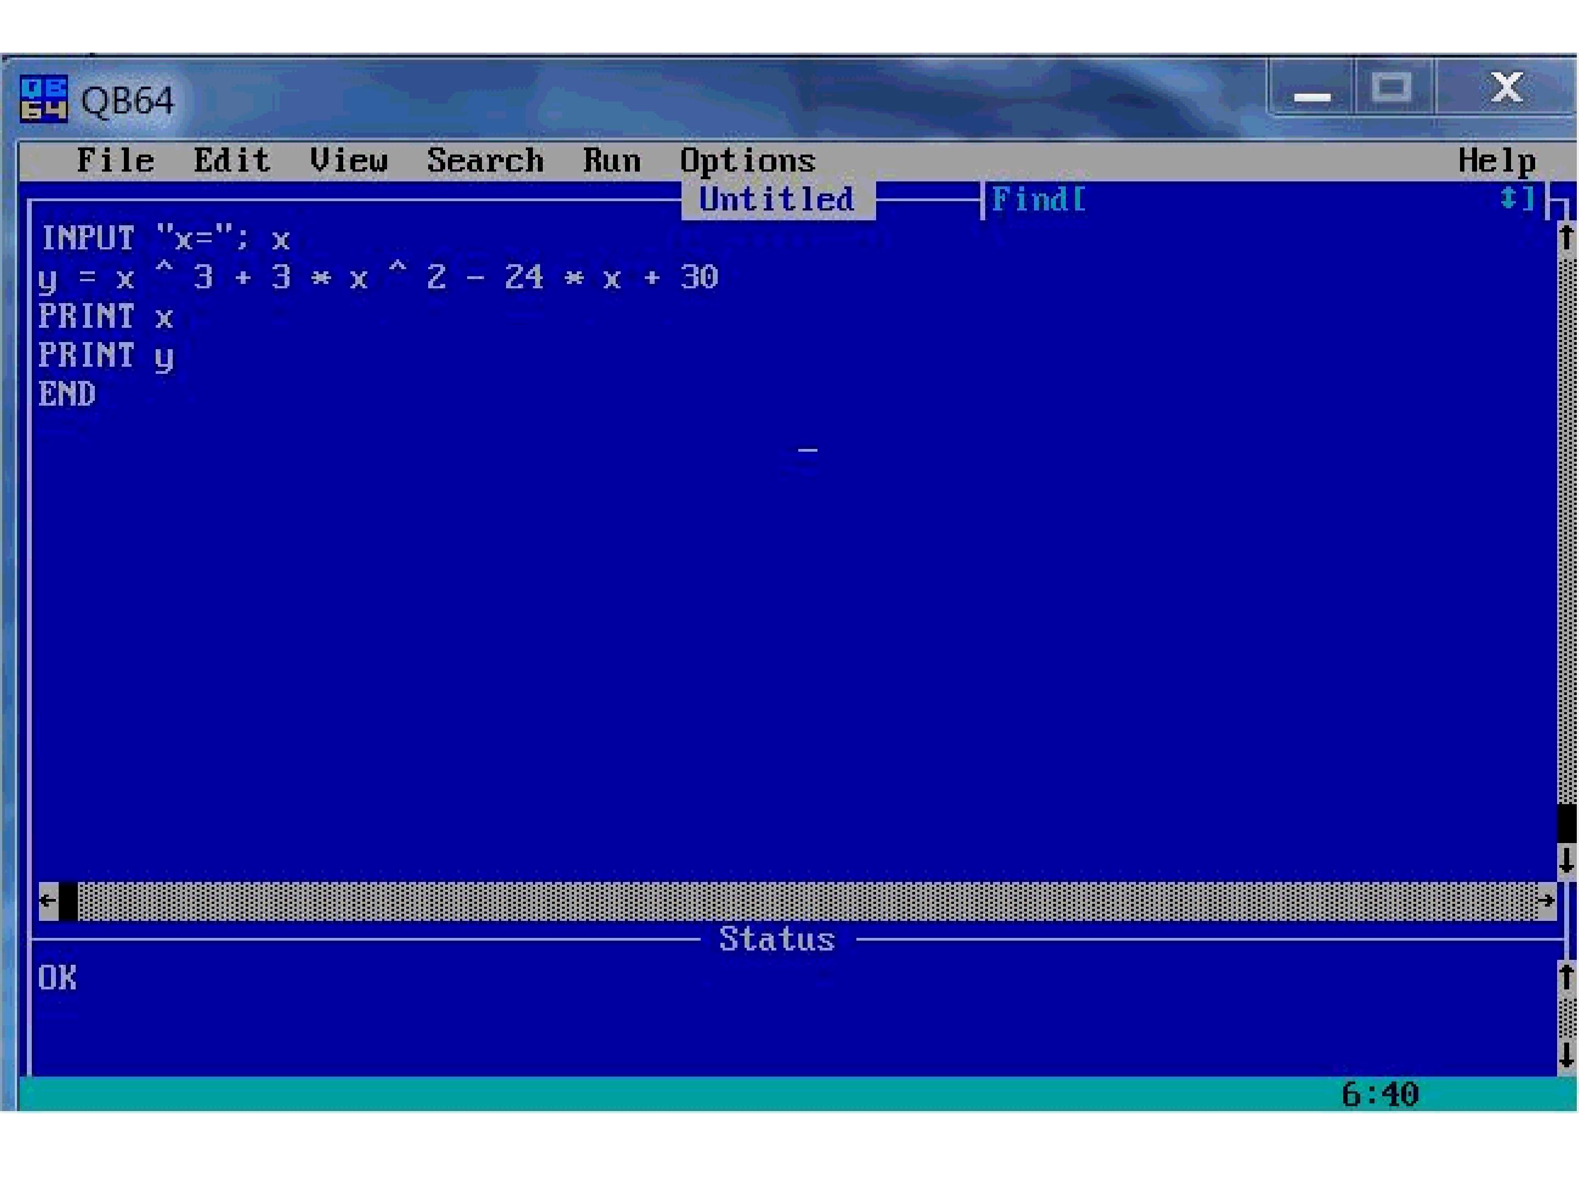Click inside the Find search field
This screenshot has height=1184, width=1579.
click(1292, 198)
